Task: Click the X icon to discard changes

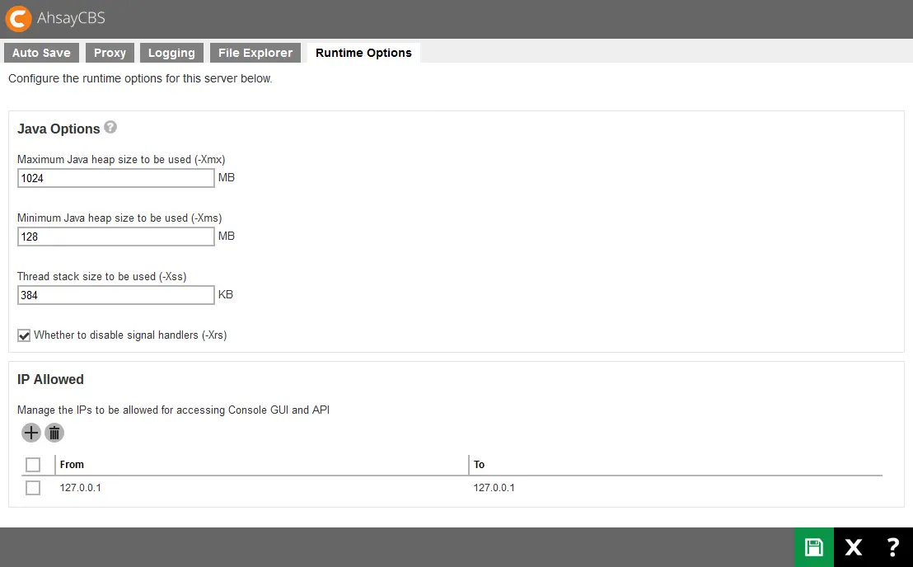Action: [x=853, y=547]
